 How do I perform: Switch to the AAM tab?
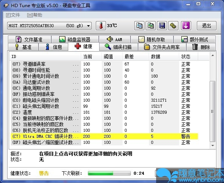pyautogui.click(x=115, y=40)
